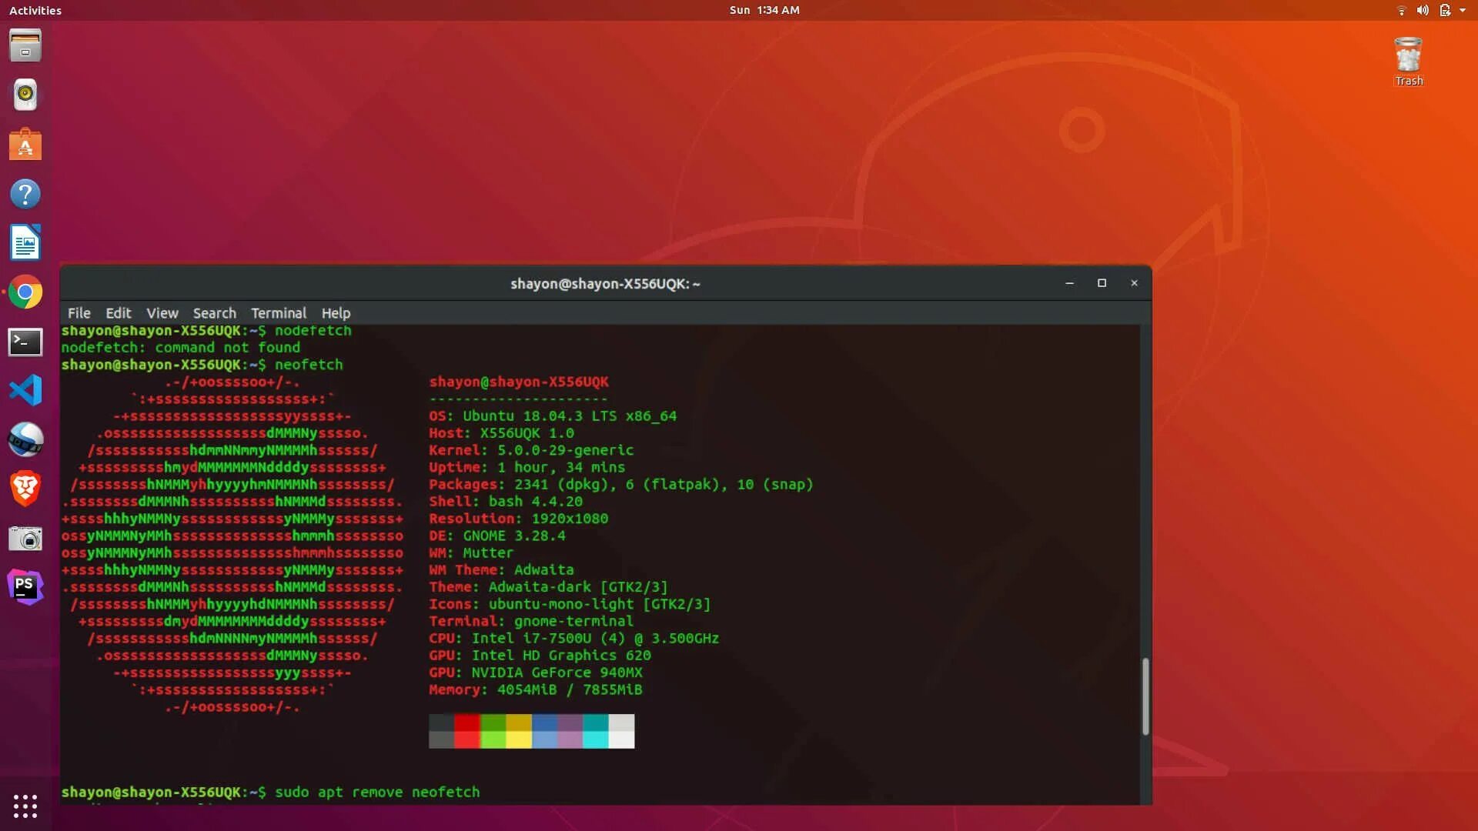Click the terminal vertical scrollbar thumb
Image resolution: width=1478 pixels, height=831 pixels.
click(x=1145, y=696)
